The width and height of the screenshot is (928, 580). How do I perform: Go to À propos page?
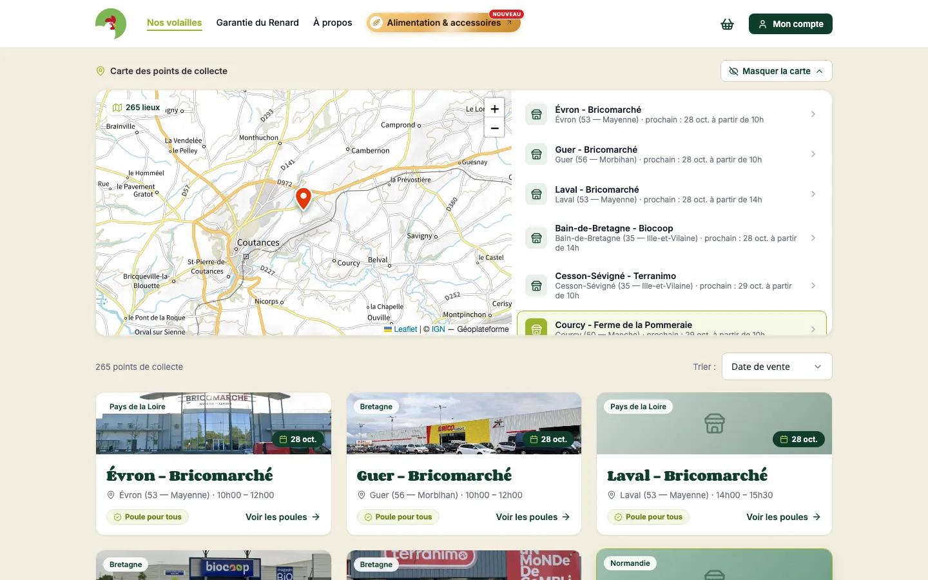(333, 23)
